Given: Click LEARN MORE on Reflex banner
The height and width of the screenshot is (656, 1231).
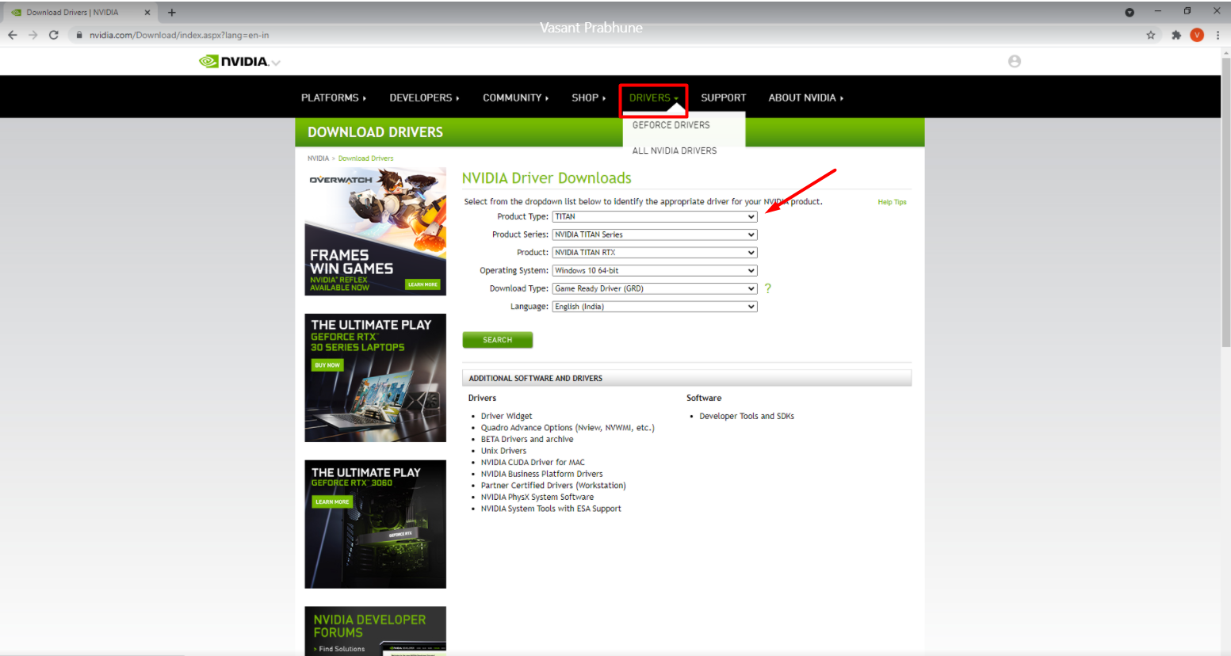Looking at the screenshot, I should click(423, 284).
